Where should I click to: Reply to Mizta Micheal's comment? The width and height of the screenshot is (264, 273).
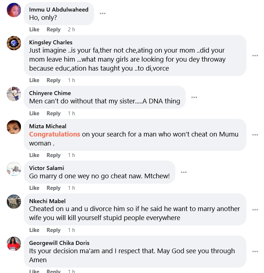pos(53,155)
